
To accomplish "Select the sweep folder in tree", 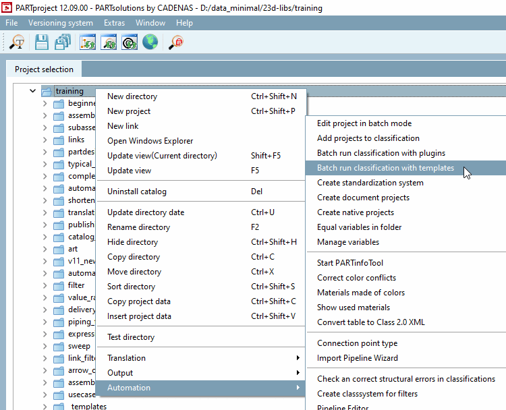I will 79,346.
